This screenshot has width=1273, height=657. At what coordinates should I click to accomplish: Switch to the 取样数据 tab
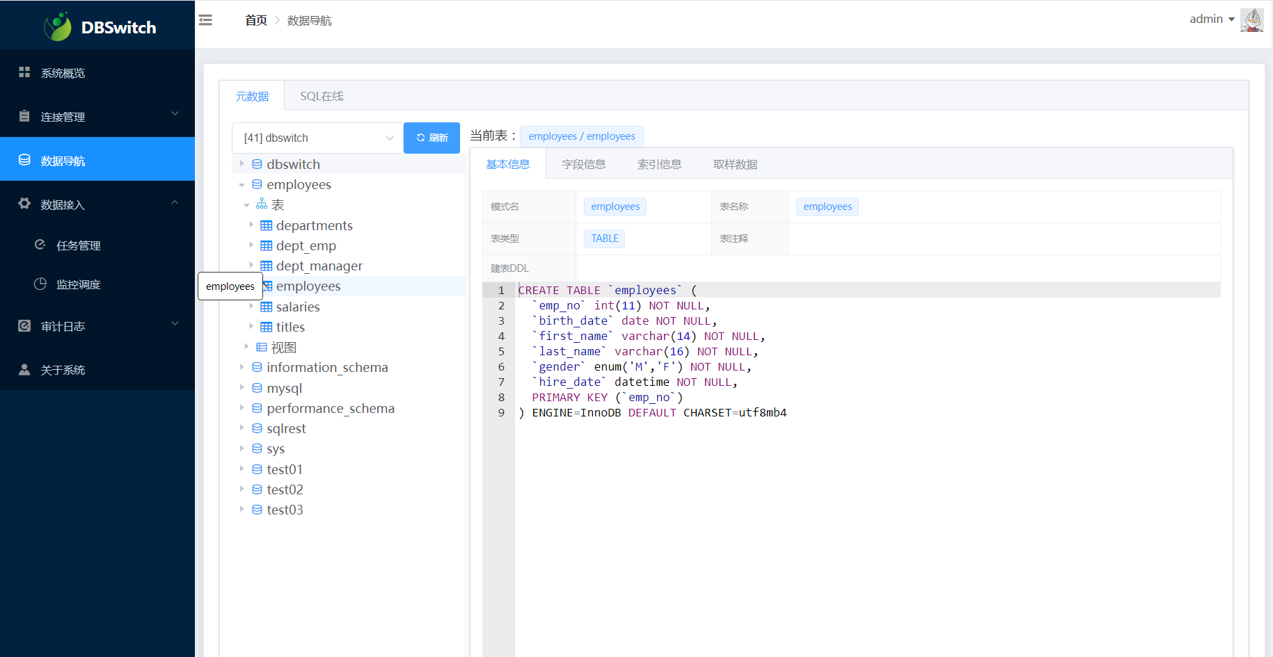tap(735, 165)
